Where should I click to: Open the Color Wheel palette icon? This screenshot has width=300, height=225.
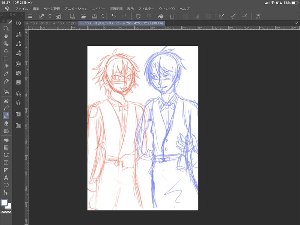tap(18, 64)
